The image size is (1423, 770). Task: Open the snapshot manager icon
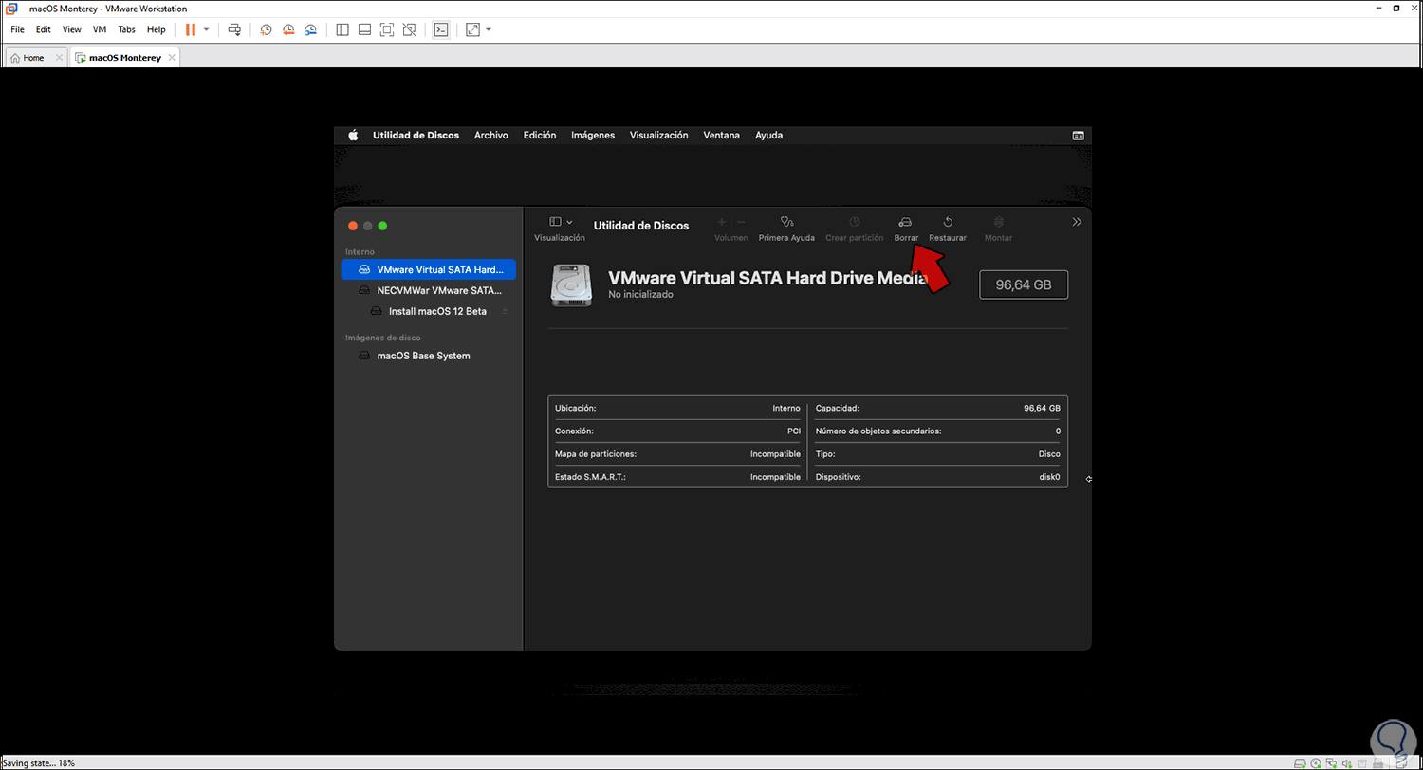pos(311,29)
